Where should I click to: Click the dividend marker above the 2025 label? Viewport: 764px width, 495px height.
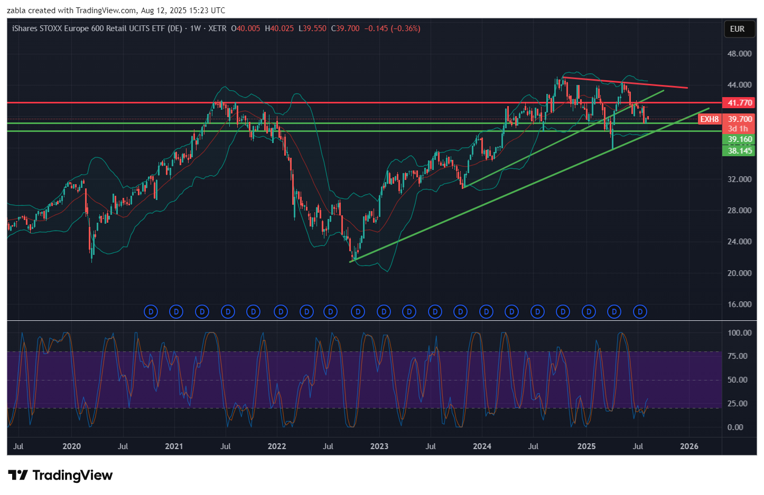click(589, 312)
